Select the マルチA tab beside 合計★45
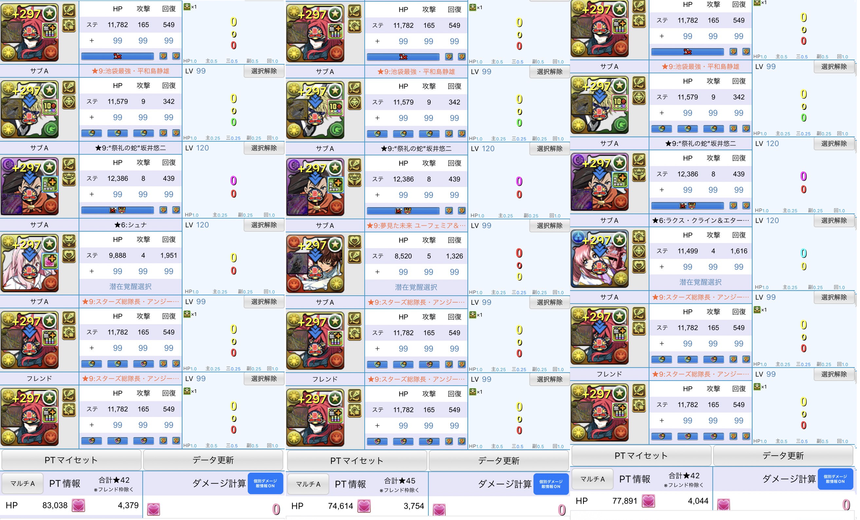Image resolution: width=860 pixels, height=520 pixels. pos(308,484)
